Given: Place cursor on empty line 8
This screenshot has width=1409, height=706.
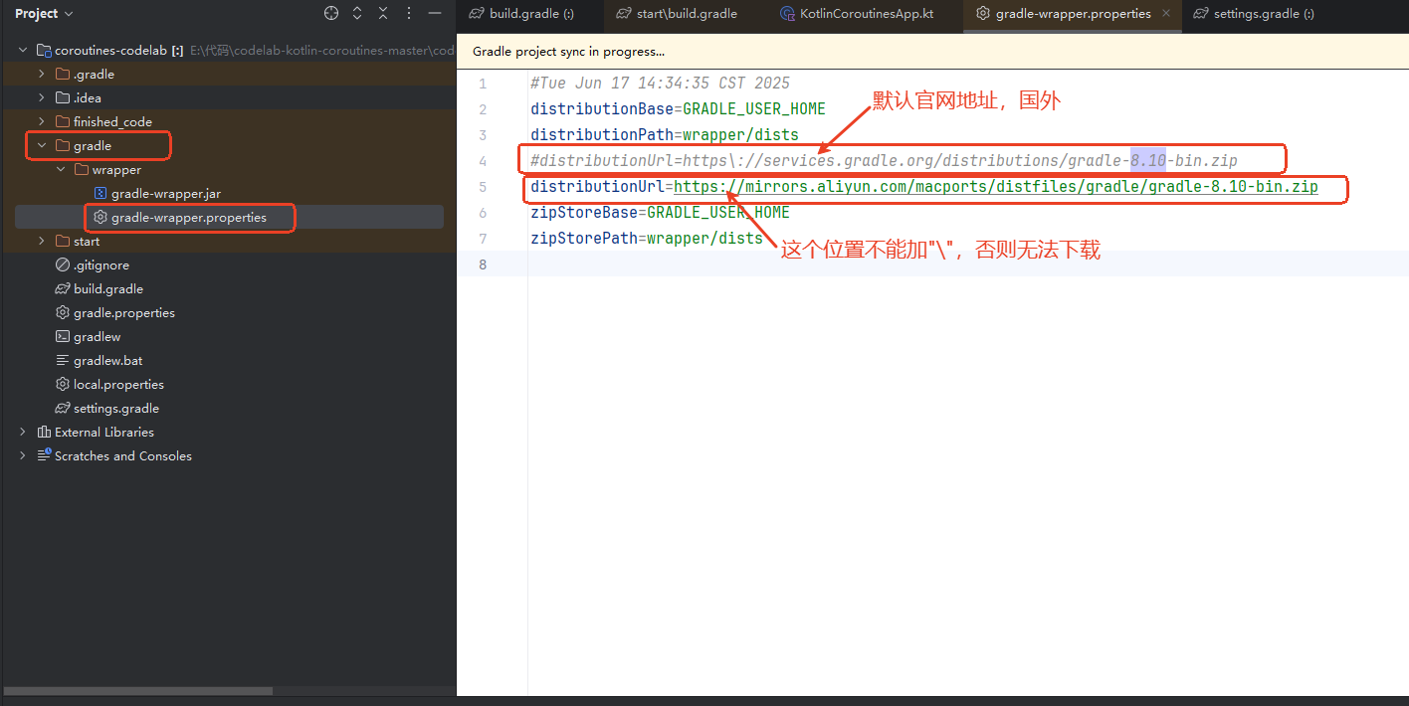Looking at the screenshot, I should (967, 264).
